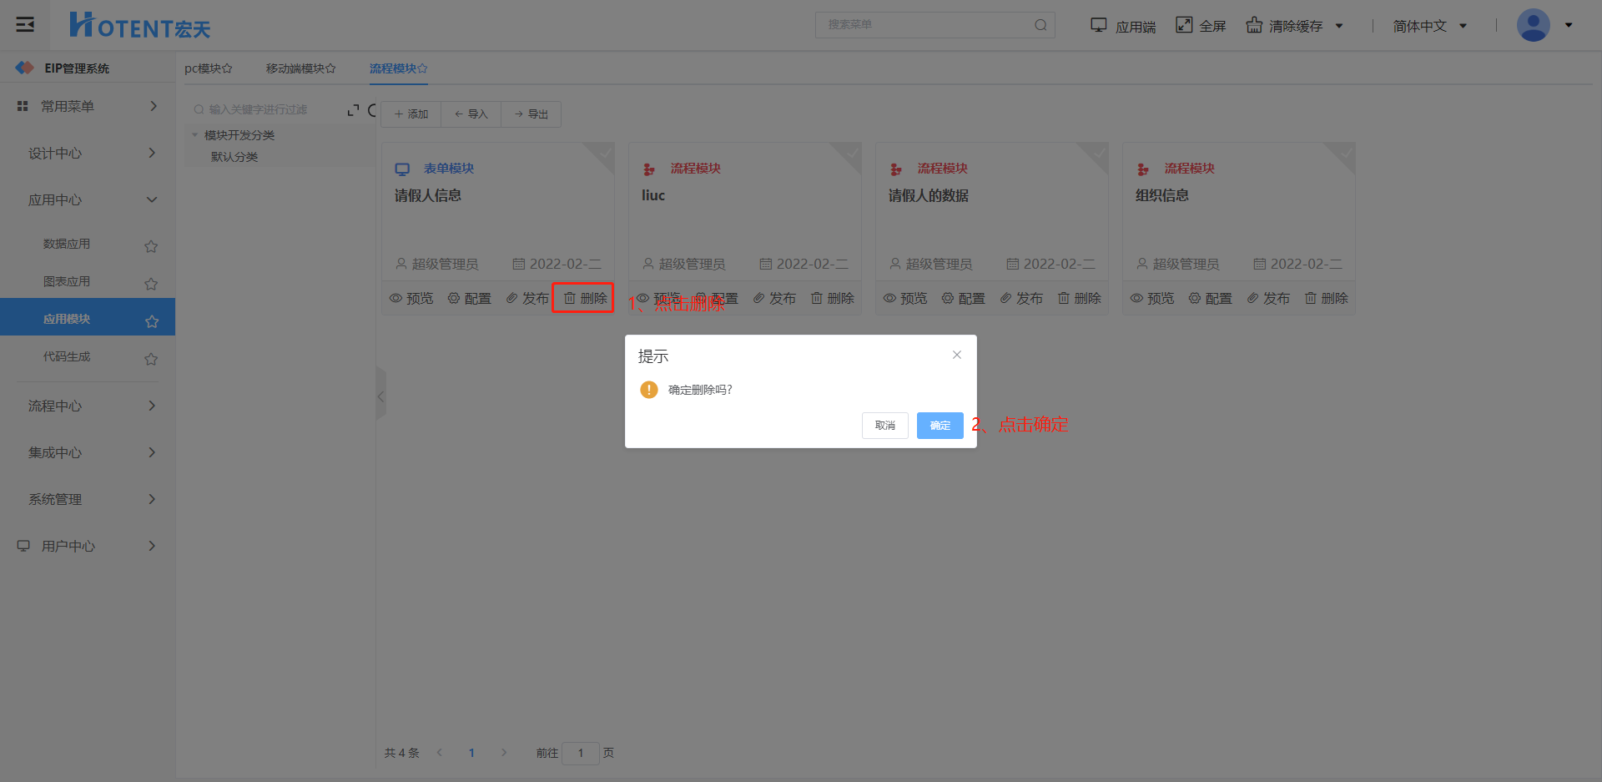1602x782 pixels.
Task: Click 取消 in the delete dialog
Action: coord(885,426)
